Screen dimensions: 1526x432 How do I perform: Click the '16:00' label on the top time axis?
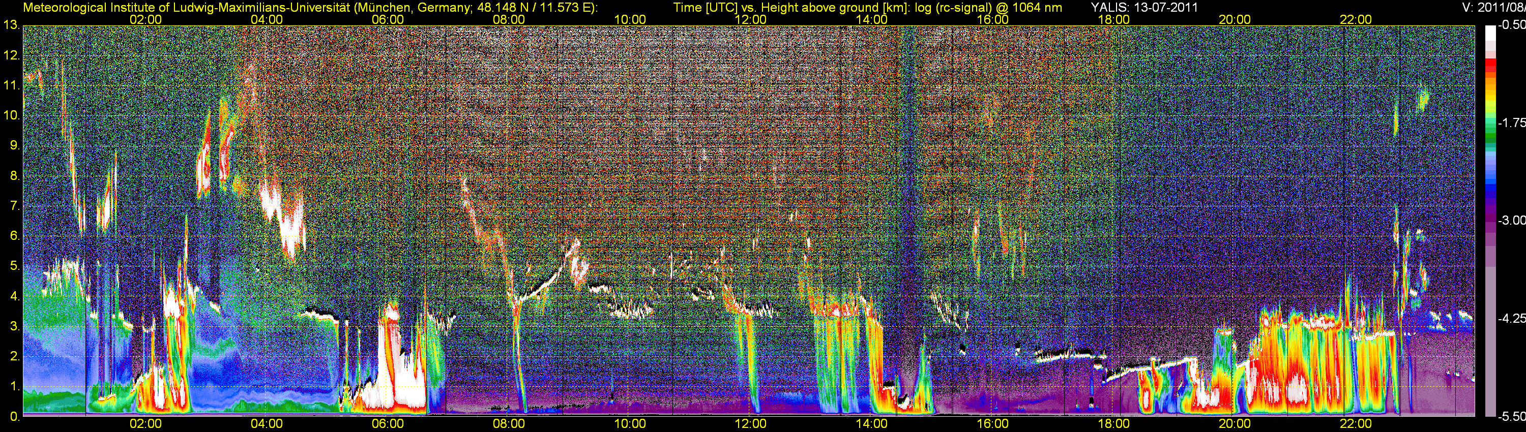tap(993, 19)
